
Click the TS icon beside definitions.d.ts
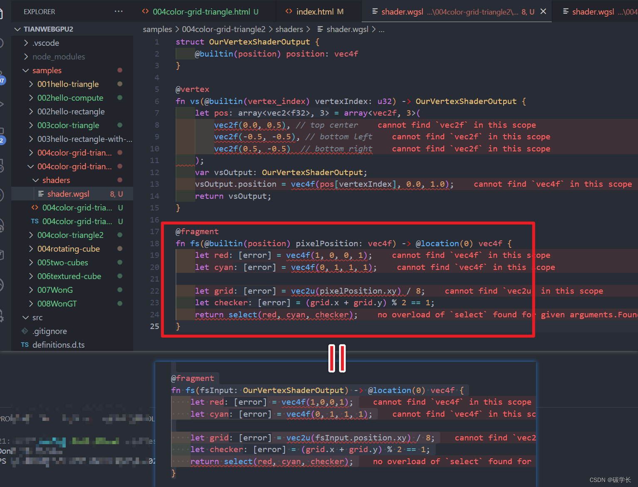(25, 345)
